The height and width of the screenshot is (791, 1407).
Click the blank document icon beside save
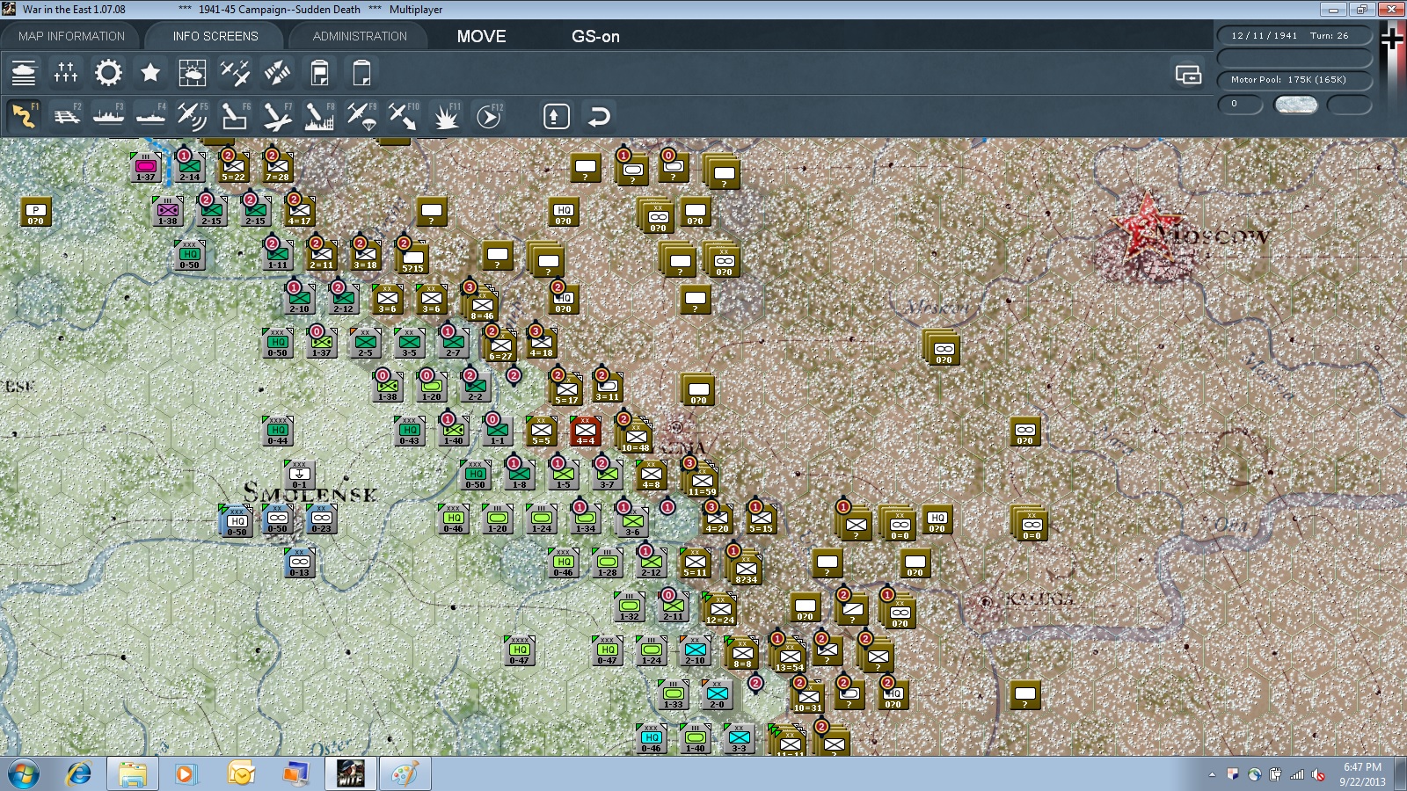pyautogui.click(x=361, y=72)
